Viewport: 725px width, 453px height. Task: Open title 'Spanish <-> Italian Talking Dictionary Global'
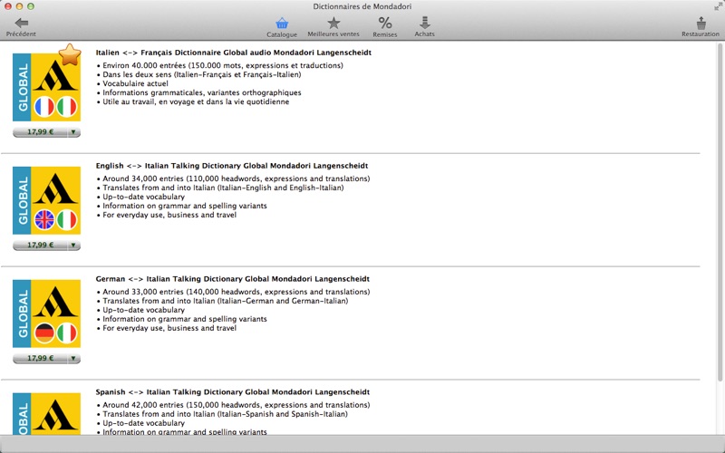tap(233, 392)
